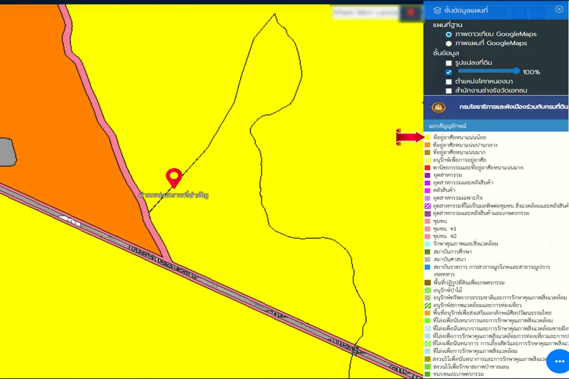Click the แถบสัญลักษณ์ legend header bar

point(496,126)
